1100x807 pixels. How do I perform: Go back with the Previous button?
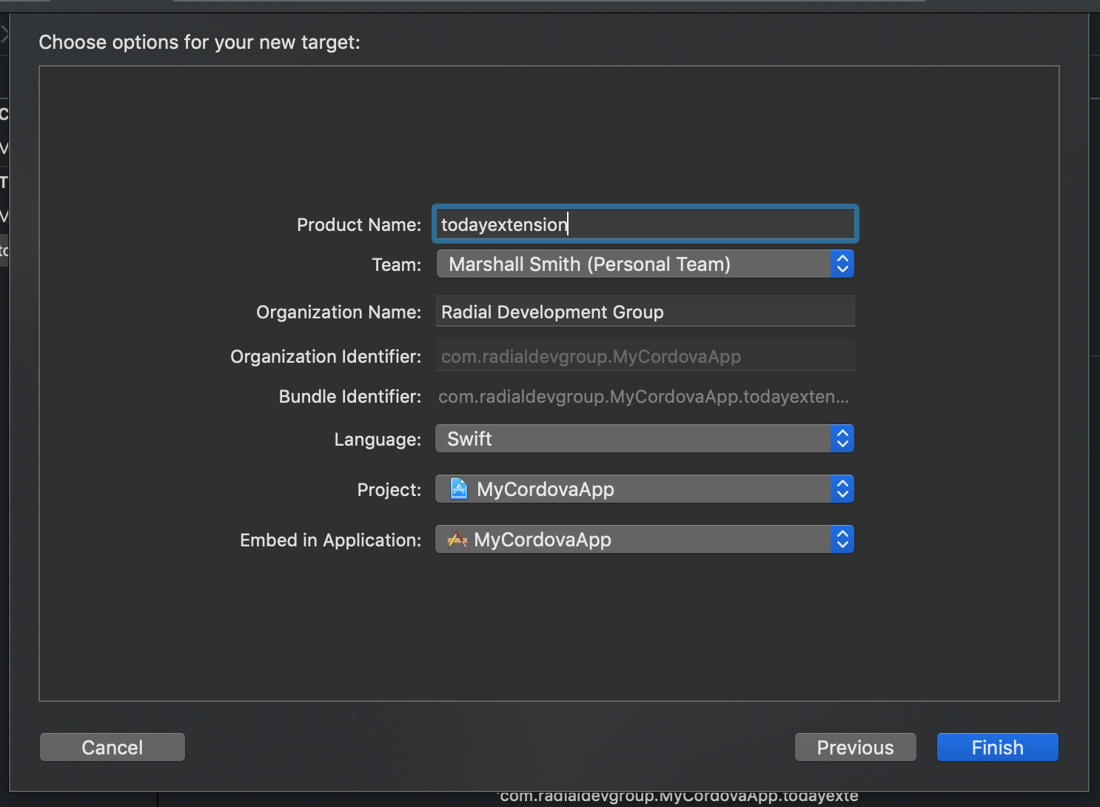tap(855, 747)
